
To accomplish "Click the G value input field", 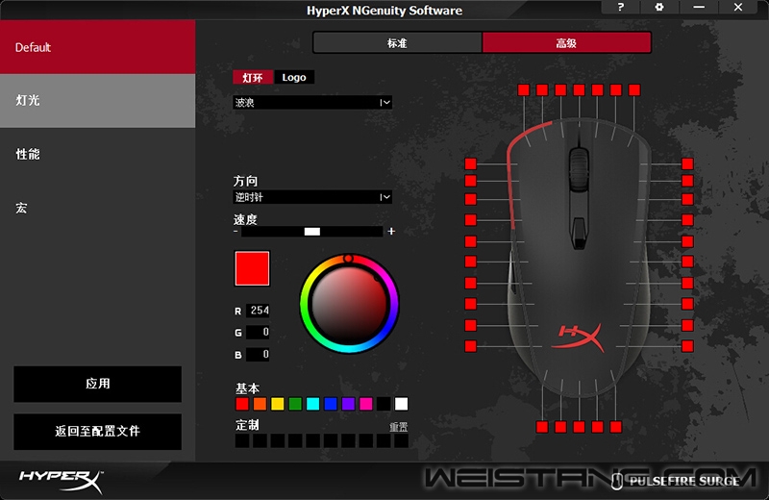I will click(x=258, y=332).
